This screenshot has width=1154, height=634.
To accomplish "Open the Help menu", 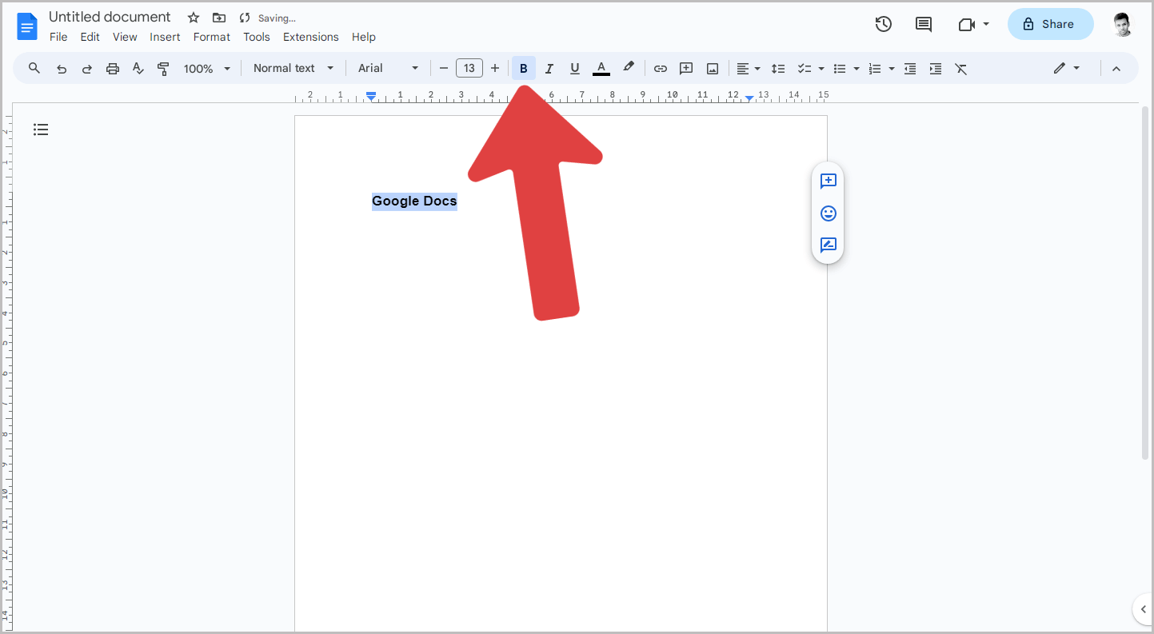I will pyautogui.click(x=364, y=37).
